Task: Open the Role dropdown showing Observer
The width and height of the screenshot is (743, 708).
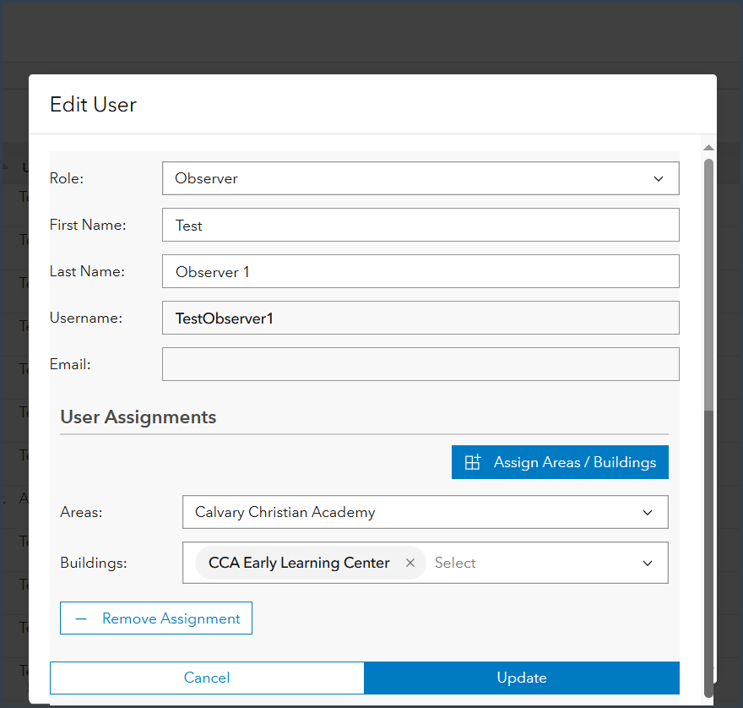Action: coord(420,178)
